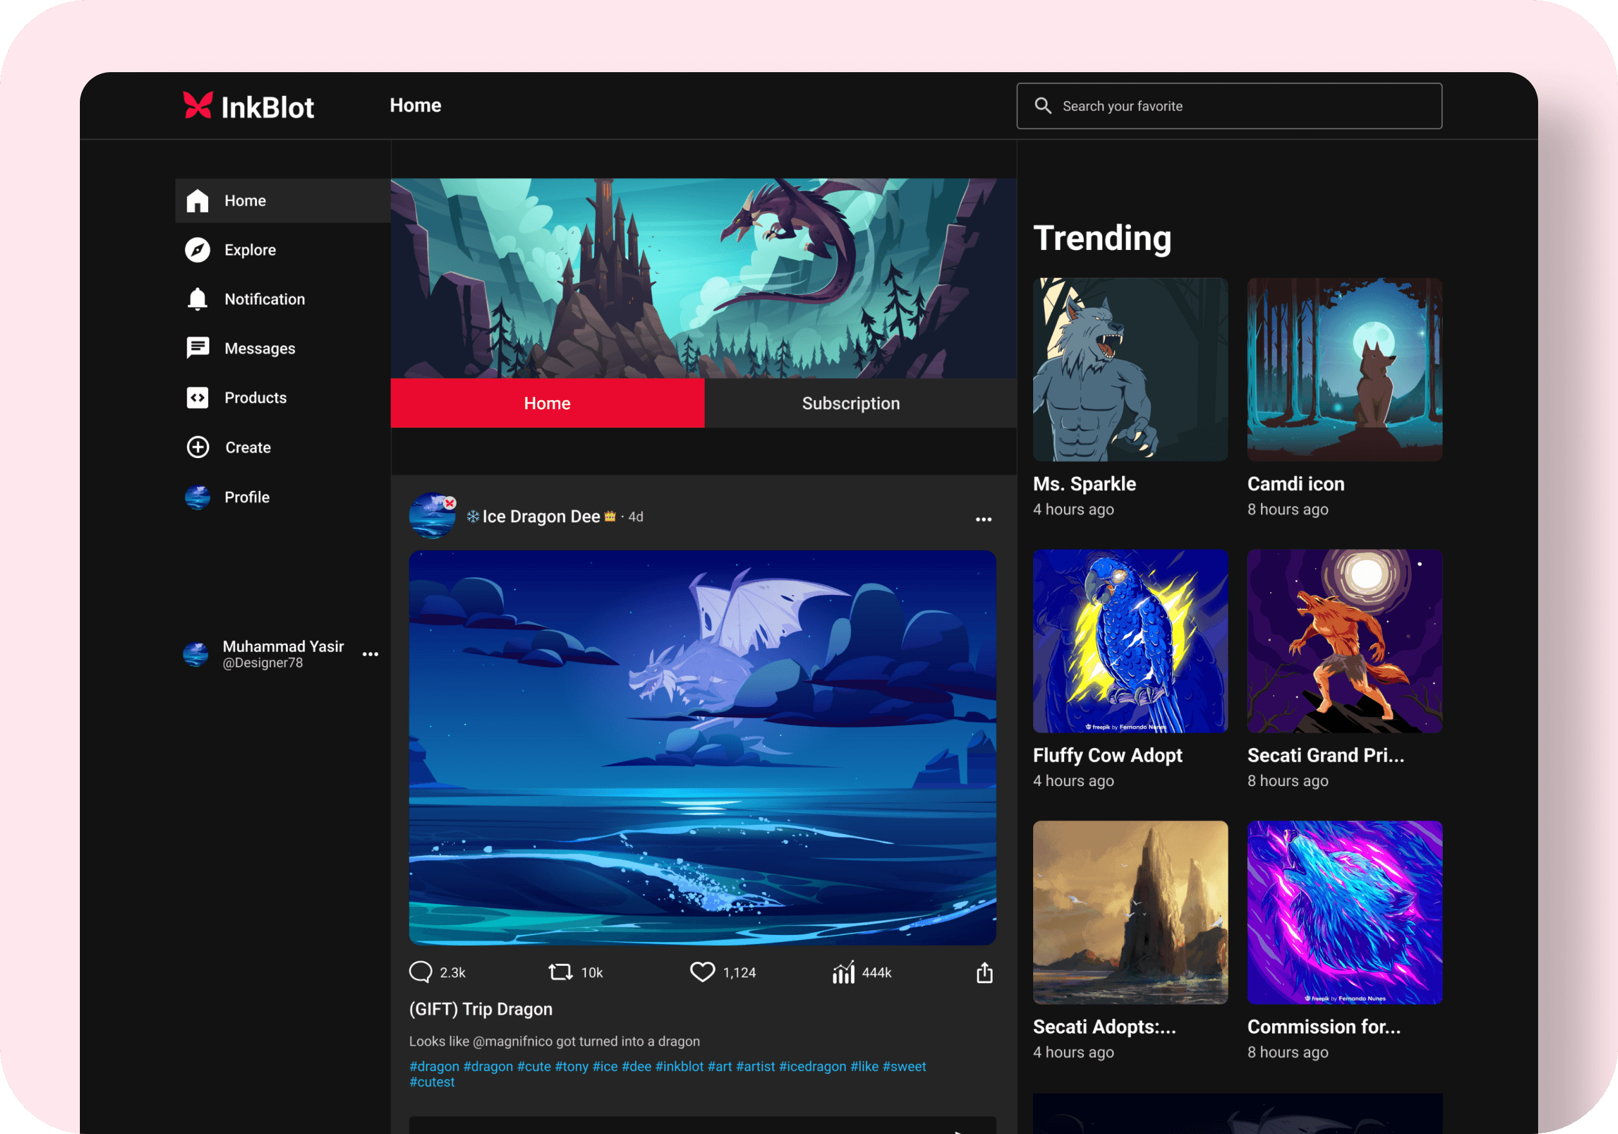Click the Trending heading
Image resolution: width=1618 pixels, height=1134 pixels.
tap(1102, 238)
